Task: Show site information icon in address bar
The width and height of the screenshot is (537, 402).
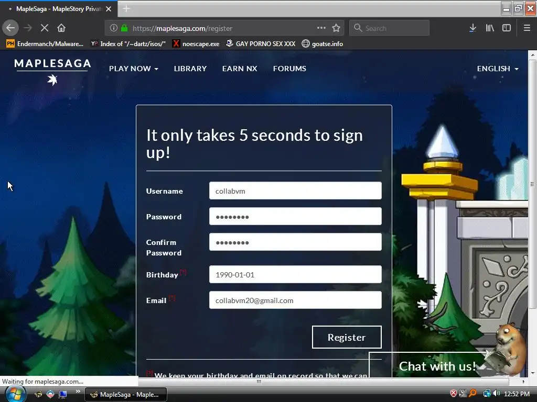Action: point(114,28)
